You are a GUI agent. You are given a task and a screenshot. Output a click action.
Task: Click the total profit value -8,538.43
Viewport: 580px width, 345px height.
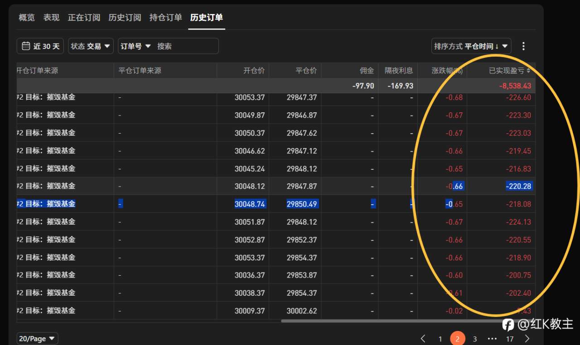coord(515,86)
